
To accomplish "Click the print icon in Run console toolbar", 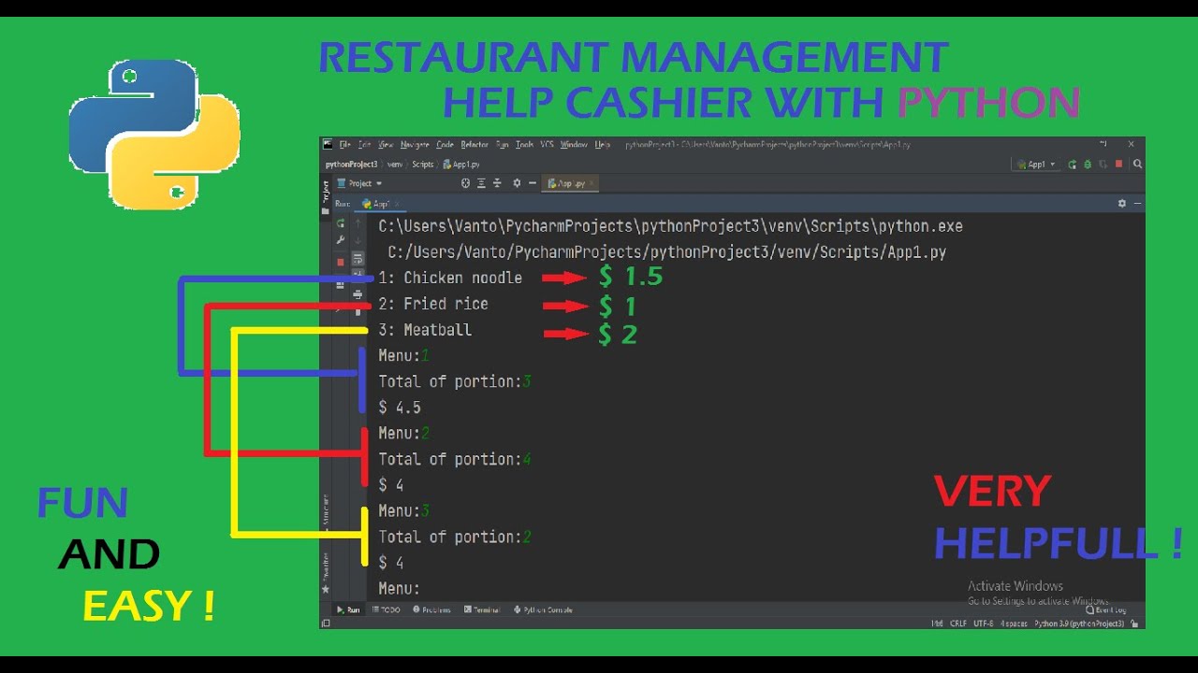I will coord(358,294).
